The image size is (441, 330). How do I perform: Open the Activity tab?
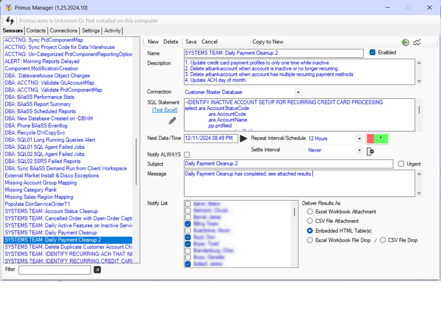pos(112,31)
